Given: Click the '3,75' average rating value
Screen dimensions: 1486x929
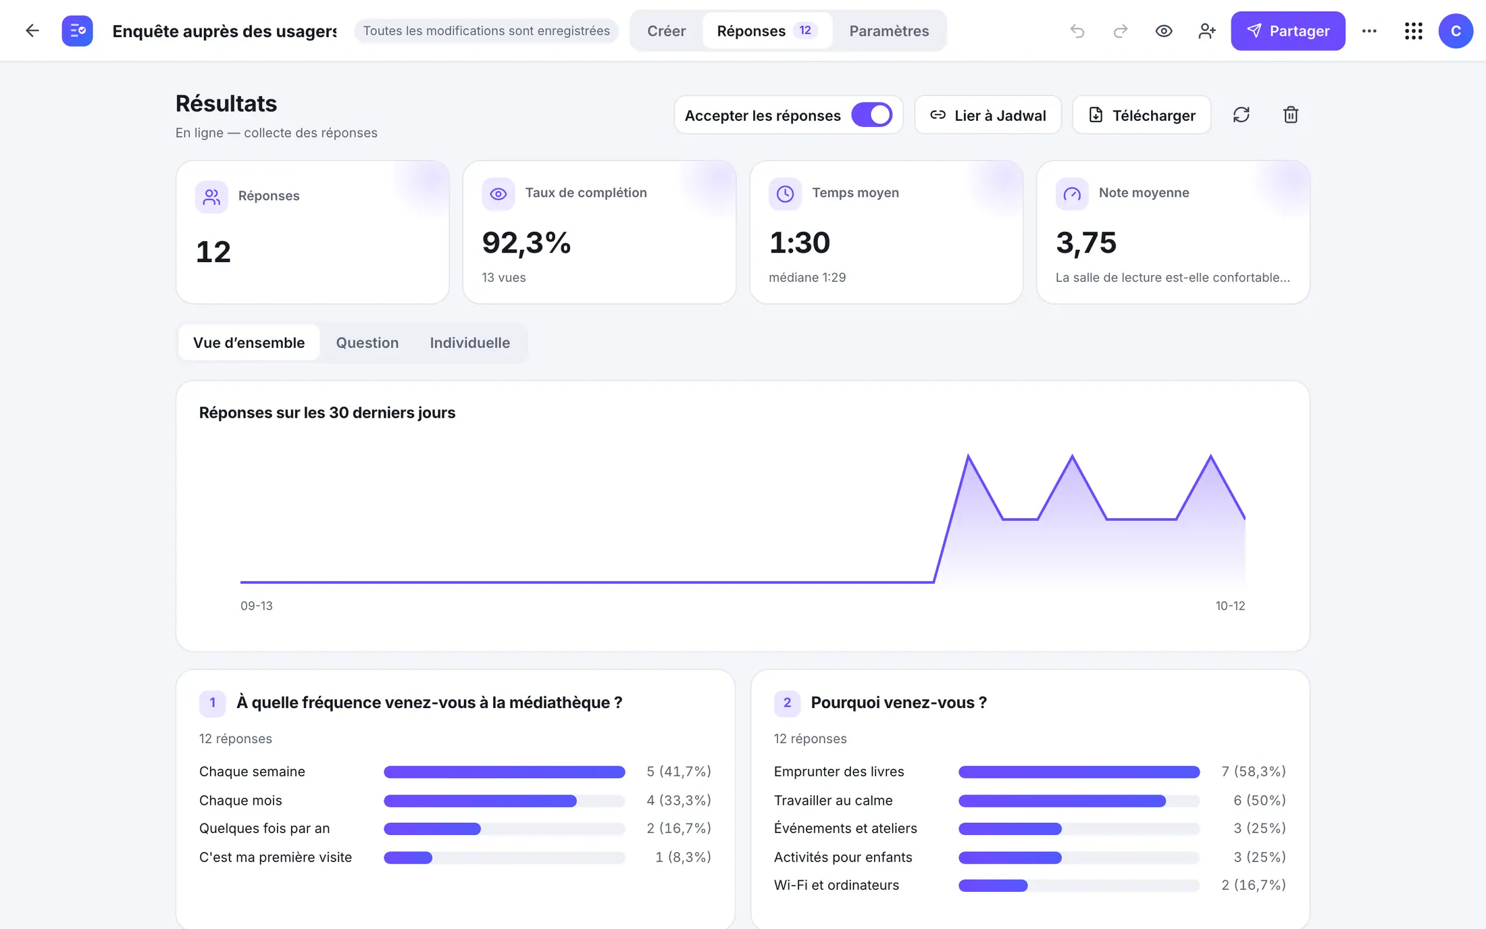Looking at the screenshot, I should 1086,243.
